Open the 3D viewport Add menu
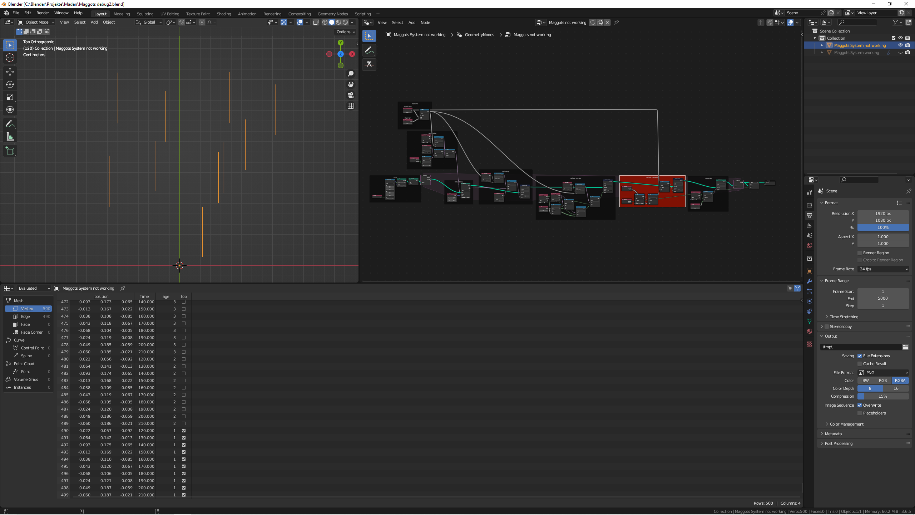The height and width of the screenshot is (515, 915). pos(94,22)
